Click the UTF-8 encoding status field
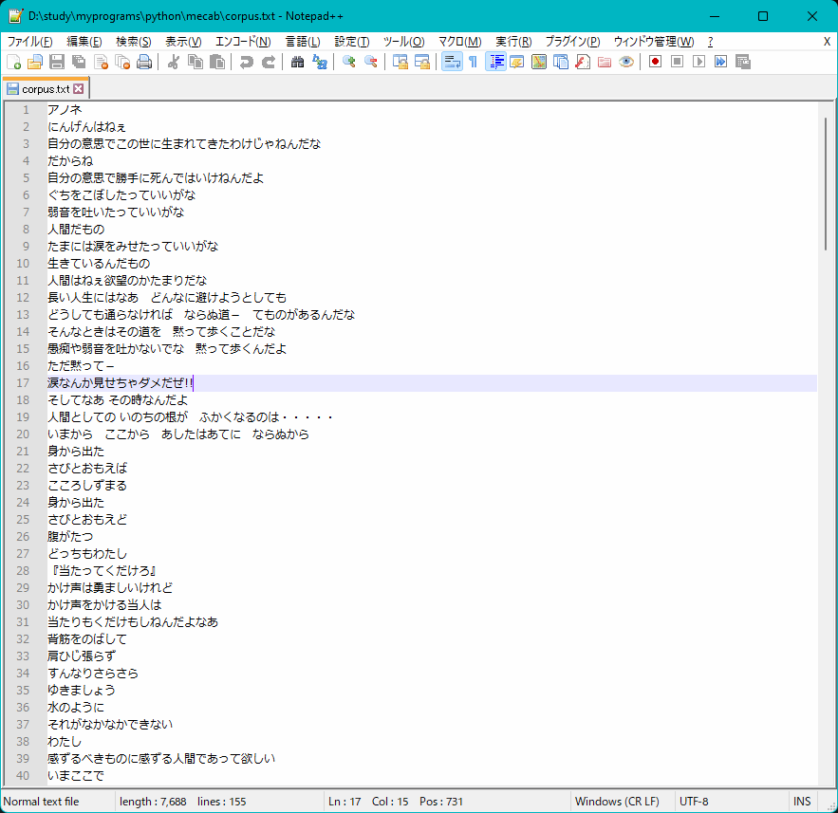 pos(730,802)
